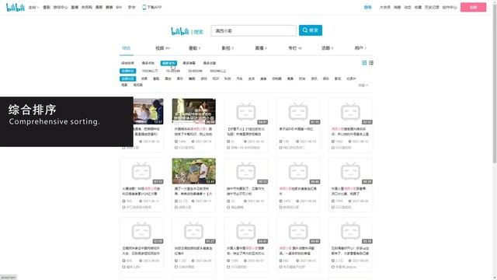Select the 最多点击 sort option
Screen dimensions: 497x280
[x=148, y=63]
